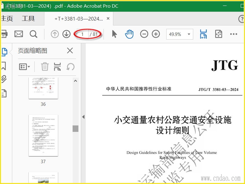Screen dimensions: 245x184
Task: Fit one full page icon
Action: 218,34
